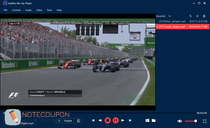Open the Tools menu
Viewport: 210px width, 128px height.
49,10
